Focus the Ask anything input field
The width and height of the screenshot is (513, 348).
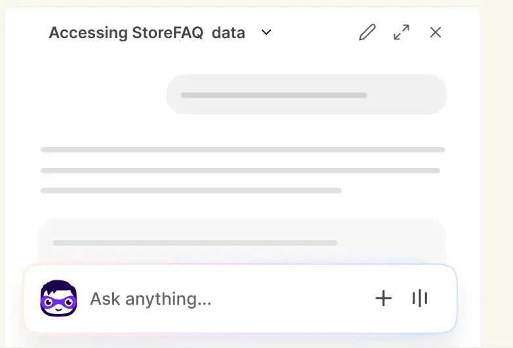point(229,299)
